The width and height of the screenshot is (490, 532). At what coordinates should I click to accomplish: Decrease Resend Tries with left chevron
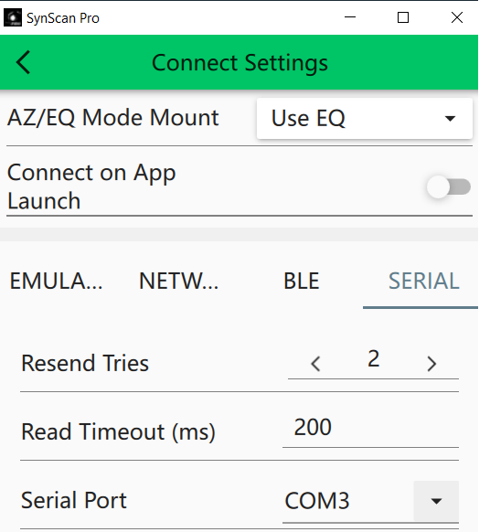pyautogui.click(x=315, y=364)
